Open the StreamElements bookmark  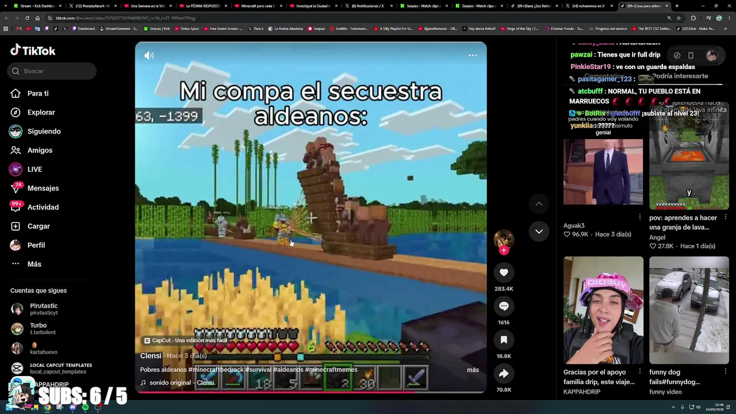point(119,28)
